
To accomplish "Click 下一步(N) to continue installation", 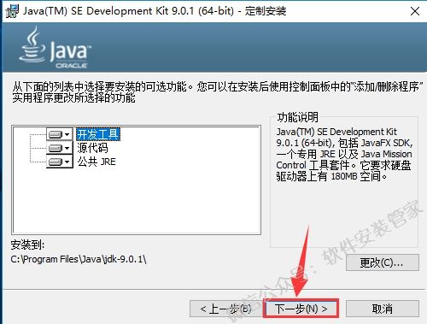I will (301, 309).
